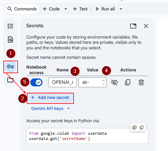
Task: Open the Run all dropdown arrow
Action: 121,9
